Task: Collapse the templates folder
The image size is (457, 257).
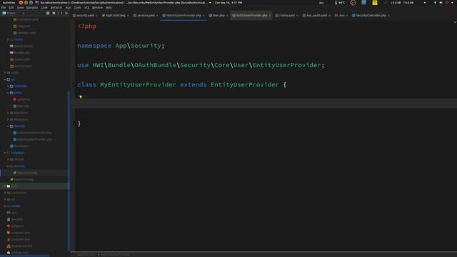Action: click(x=5, y=153)
